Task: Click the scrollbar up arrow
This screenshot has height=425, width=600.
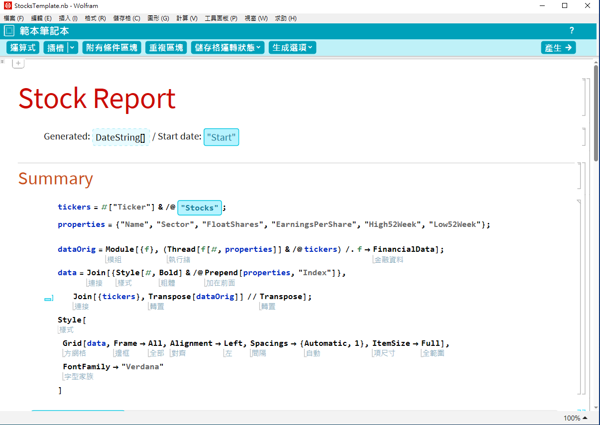Action: tap(596, 62)
